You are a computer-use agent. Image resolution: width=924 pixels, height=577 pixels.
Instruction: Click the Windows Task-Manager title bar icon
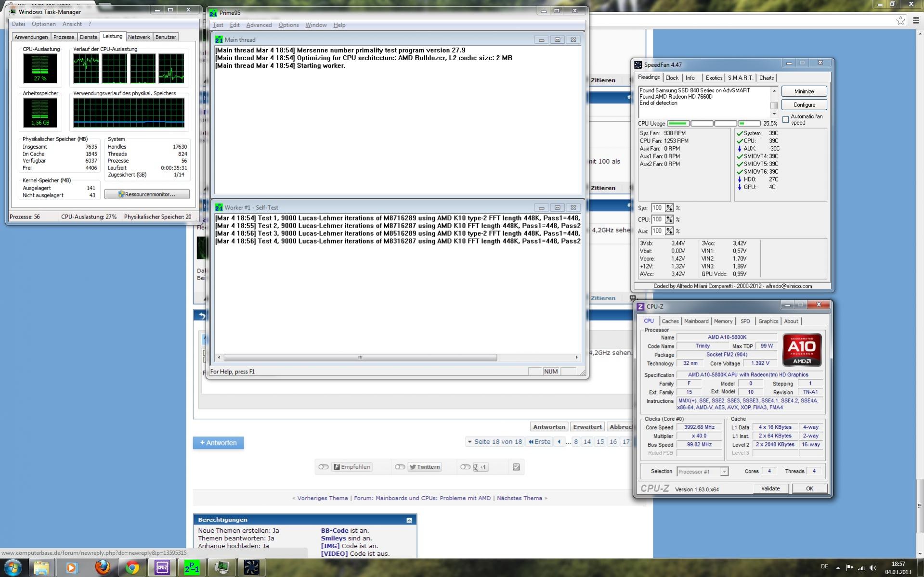(13, 12)
